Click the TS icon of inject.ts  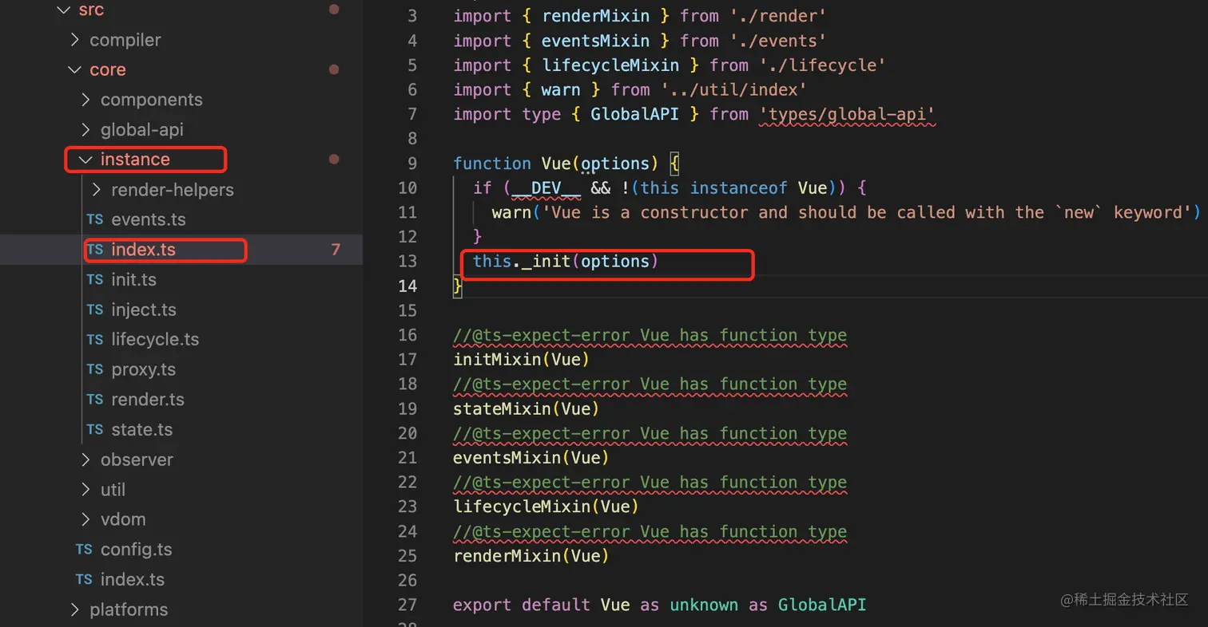95,310
